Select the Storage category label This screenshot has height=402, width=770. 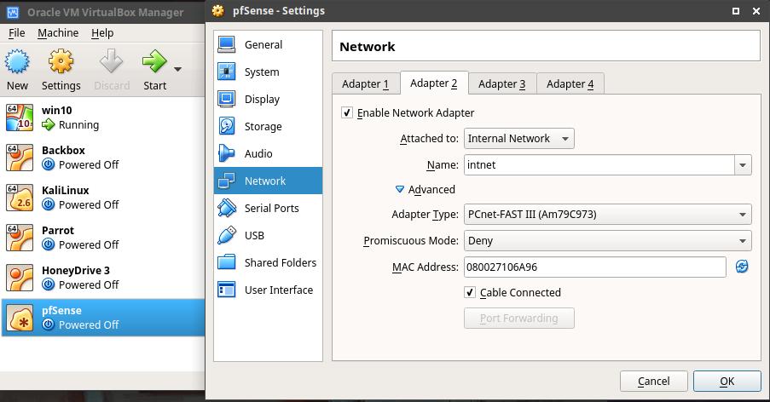pyautogui.click(x=263, y=127)
